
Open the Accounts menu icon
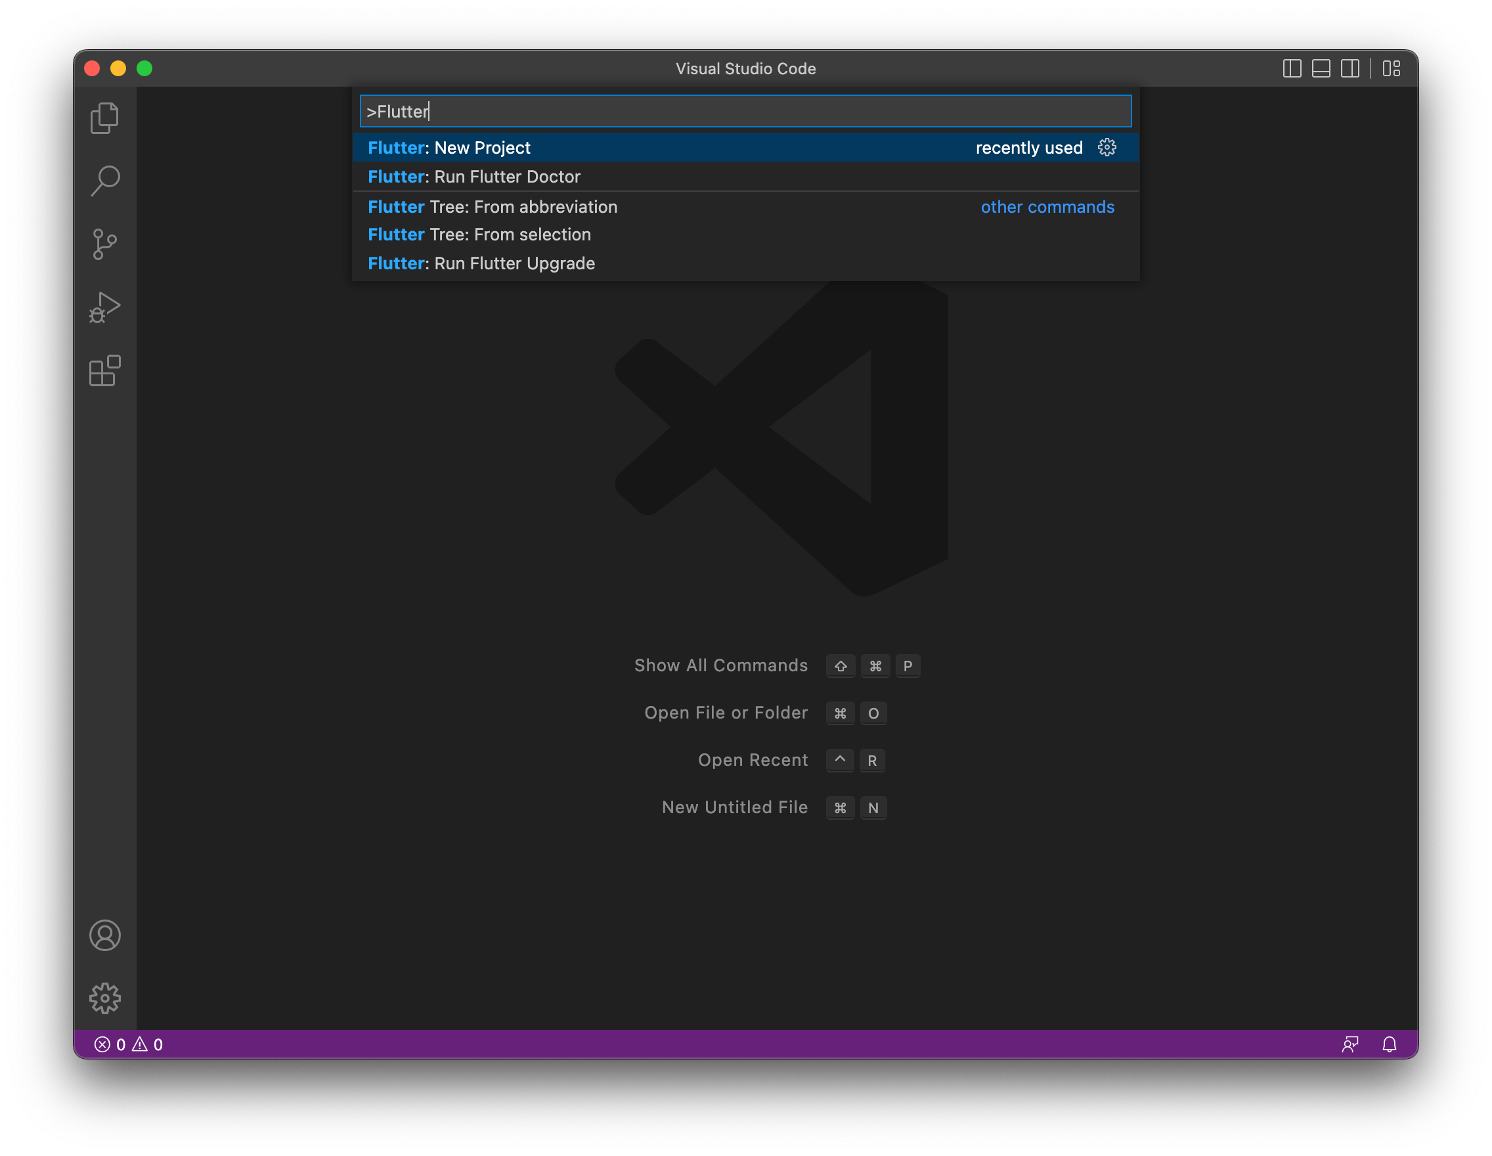click(104, 935)
